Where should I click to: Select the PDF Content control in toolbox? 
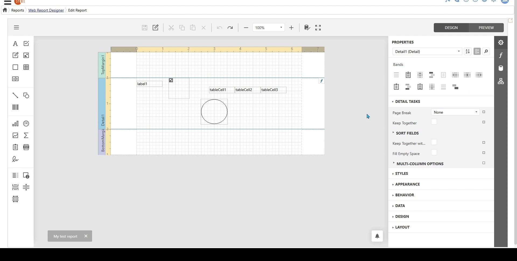pyautogui.click(x=26, y=147)
